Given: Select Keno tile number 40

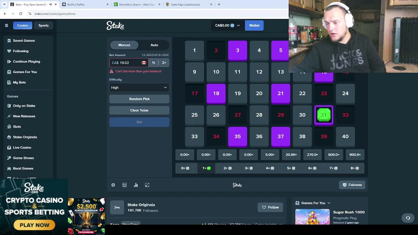Looking at the screenshot, I should pyautogui.click(x=345, y=137).
